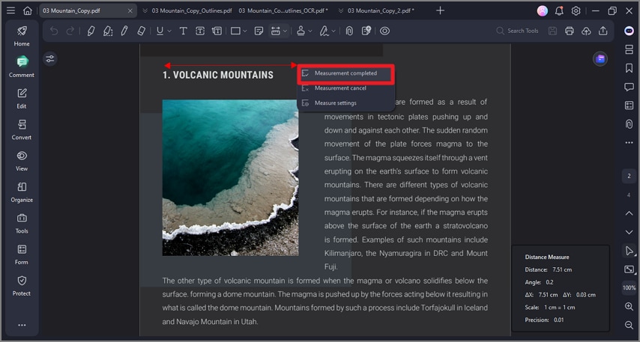Select the area highlight tool
Viewport: 640px width, 342px height.
click(x=108, y=31)
